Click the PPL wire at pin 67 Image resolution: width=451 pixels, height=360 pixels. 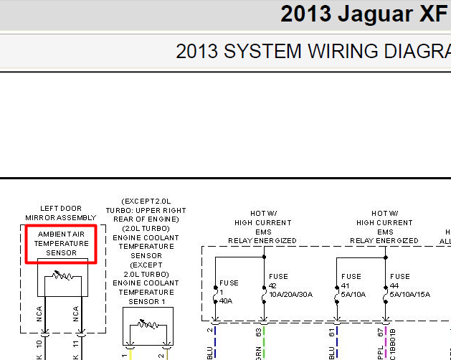tap(386, 343)
